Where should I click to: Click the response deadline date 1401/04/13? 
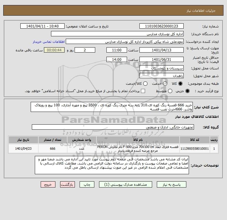[x=162, y=50]
